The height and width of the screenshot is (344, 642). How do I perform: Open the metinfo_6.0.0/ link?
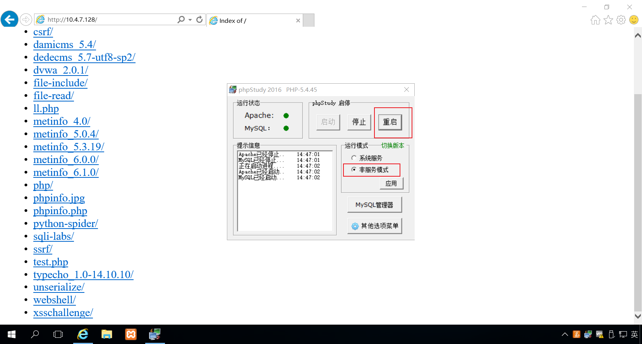[x=66, y=160]
